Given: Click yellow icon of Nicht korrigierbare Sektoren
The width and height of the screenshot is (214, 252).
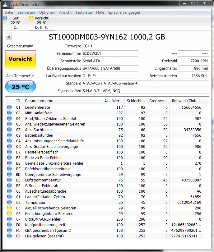Looking at the screenshot, I should tap(9, 213).
